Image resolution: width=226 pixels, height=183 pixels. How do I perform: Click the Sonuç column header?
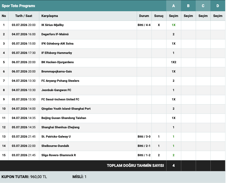coord(159,16)
